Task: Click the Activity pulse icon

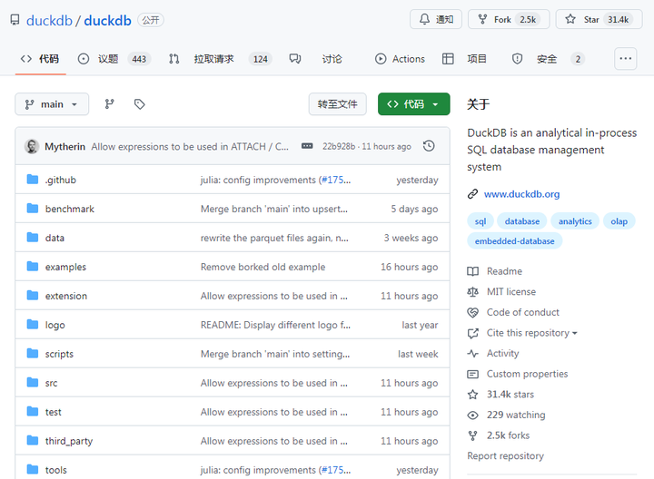Action: click(472, 354)
